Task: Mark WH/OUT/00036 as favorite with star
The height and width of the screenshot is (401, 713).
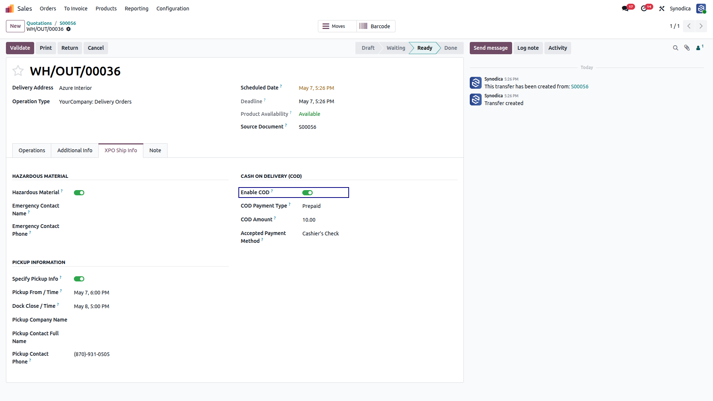Action: [x=18, y=71]
